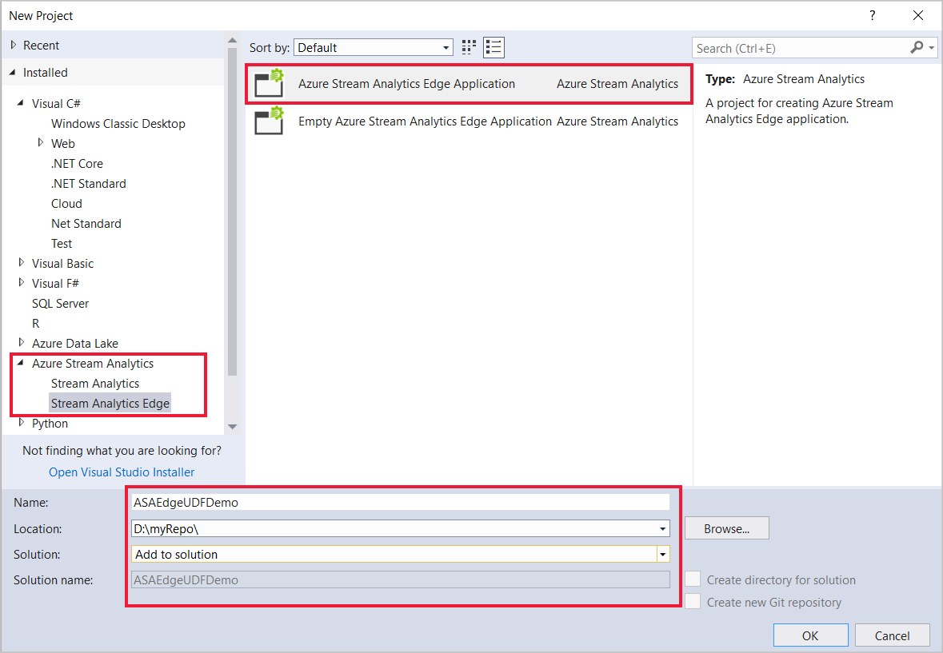943x653 pixels.
Task: Open Visual Studio Installer link
Action: click(121, 472)
